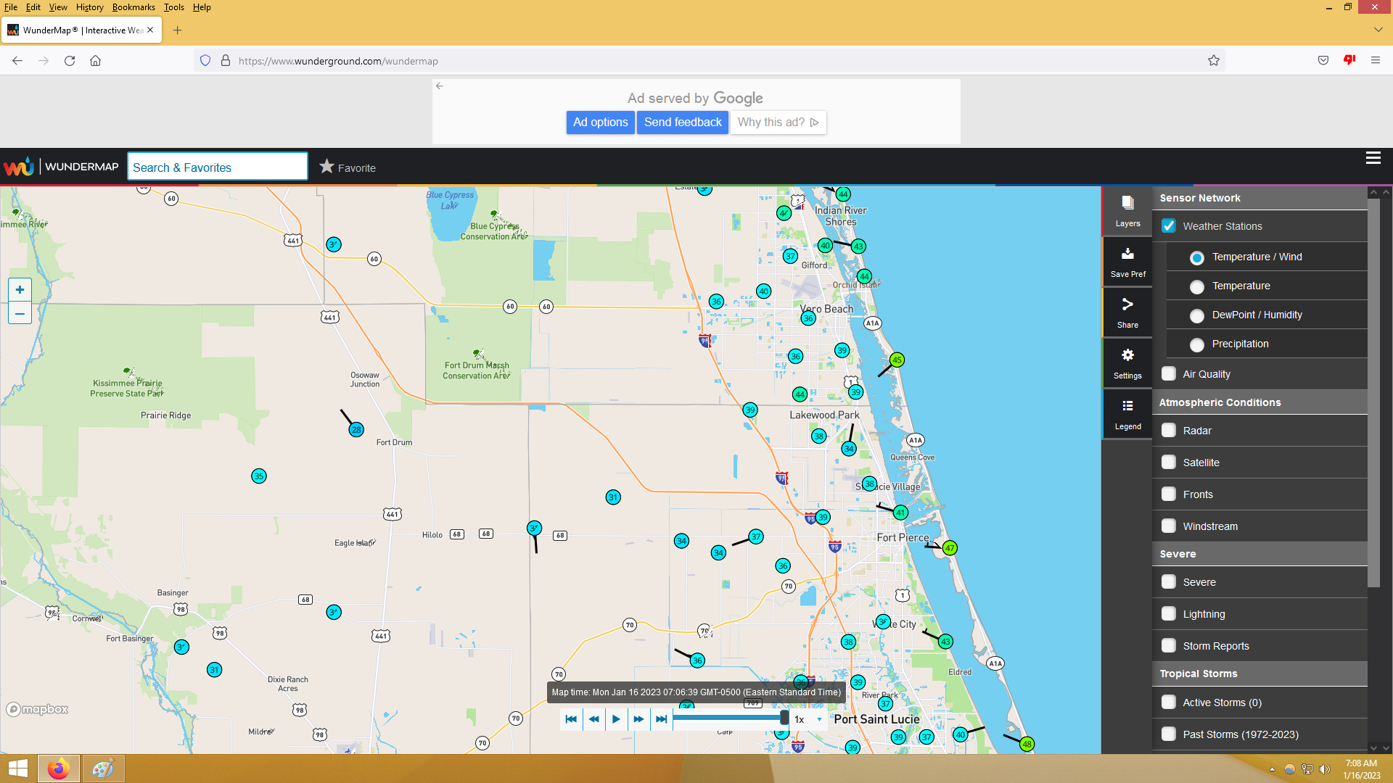Open the History menu
1393x783 pixels.
point(89,7)
